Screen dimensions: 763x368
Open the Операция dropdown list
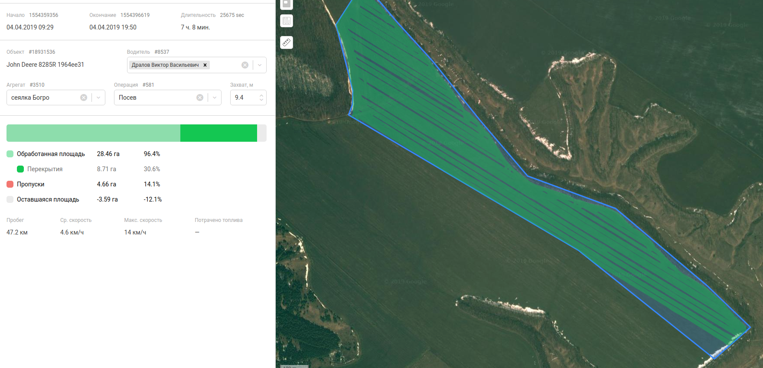tap(215, 98)
